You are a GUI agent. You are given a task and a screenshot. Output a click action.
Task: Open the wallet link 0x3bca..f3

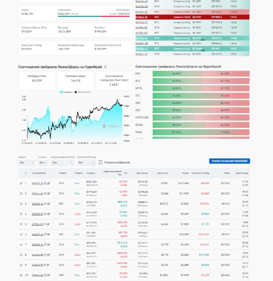(x=141, y=17)
